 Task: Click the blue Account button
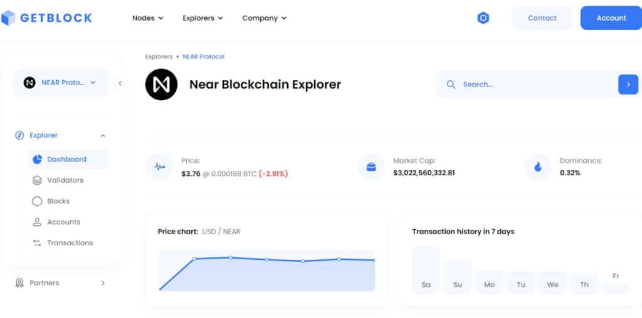pyautogui.click(x=611, y=18)
